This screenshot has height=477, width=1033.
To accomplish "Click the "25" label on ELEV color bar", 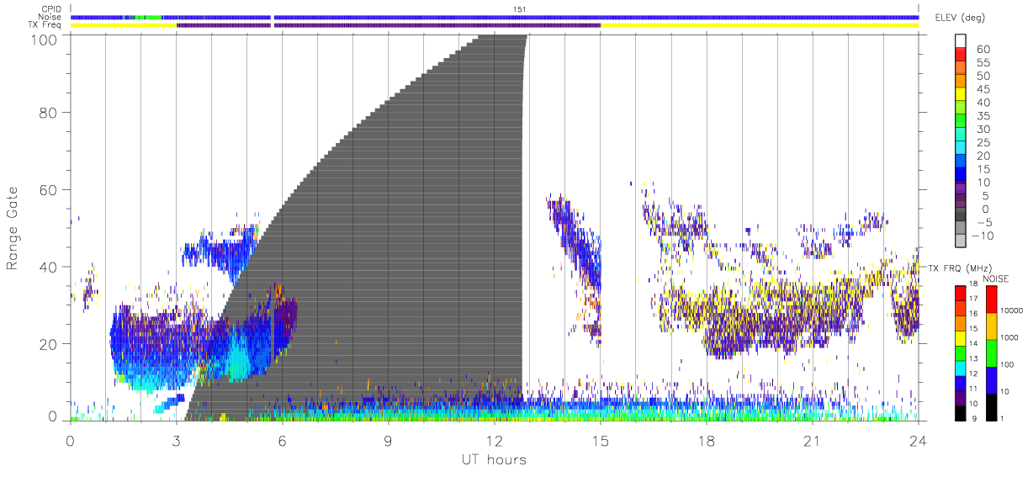I will click(983, 143).
